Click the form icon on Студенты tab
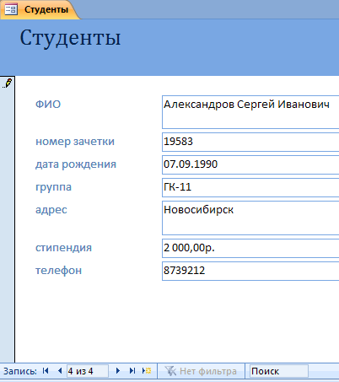 coord(11,9)
